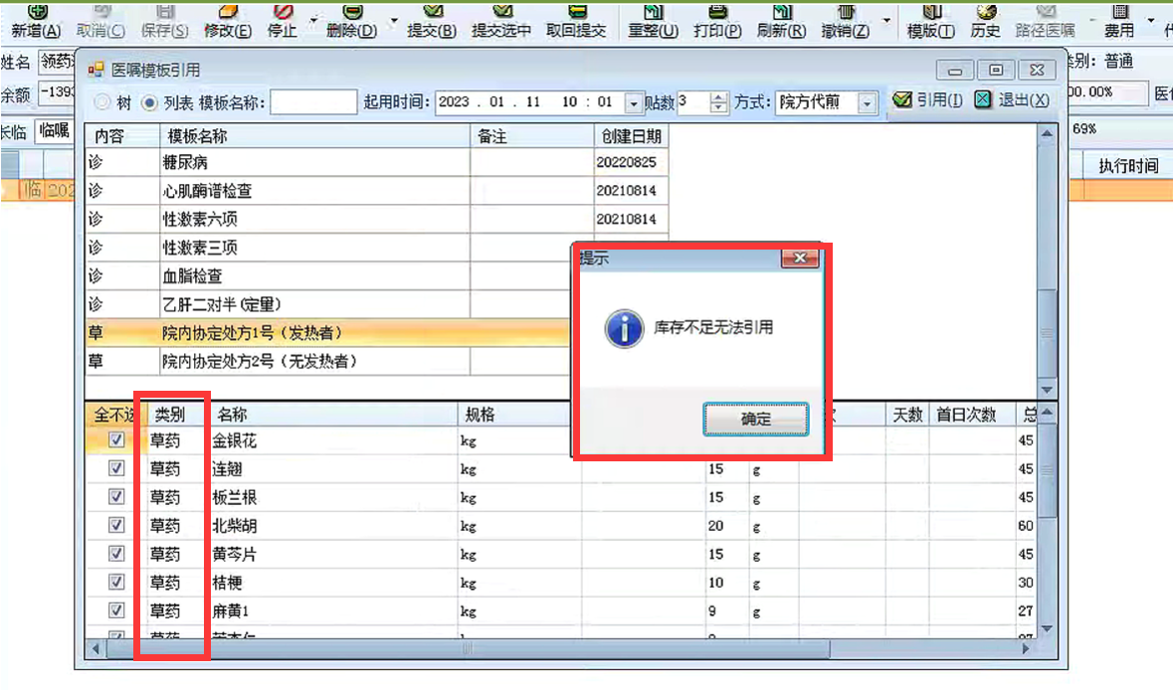
Task: Select the 心肌酶谱检查 template row
Action: click(376, 191)
